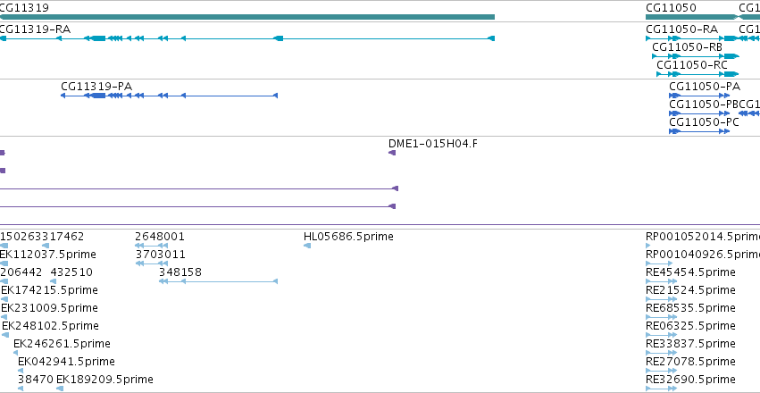Click the RE45454.5prime EST arrow
This screenshot has width=760, height=393.
661,281
